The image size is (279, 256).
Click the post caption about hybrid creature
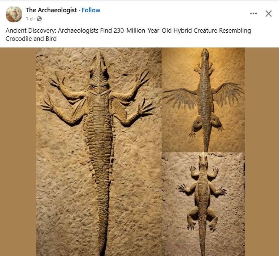click(128, 35)
